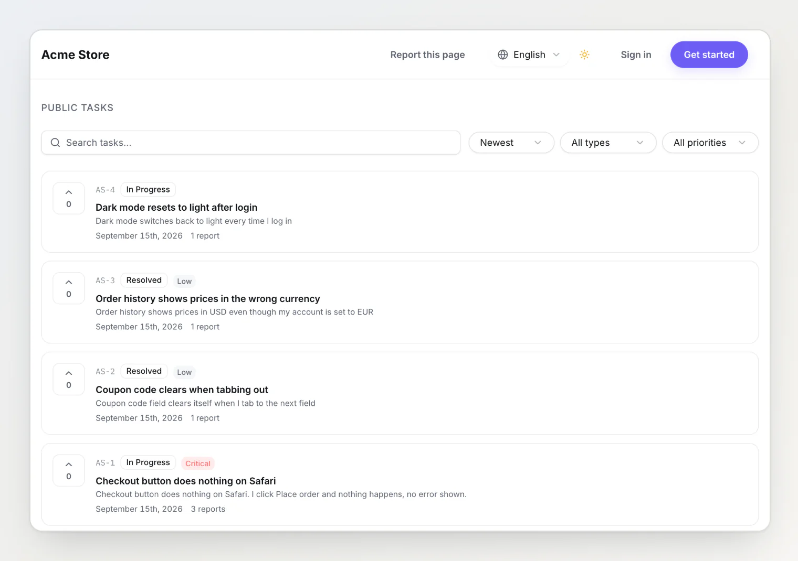Click the Low priority badge on AS-2

[184, 372]
